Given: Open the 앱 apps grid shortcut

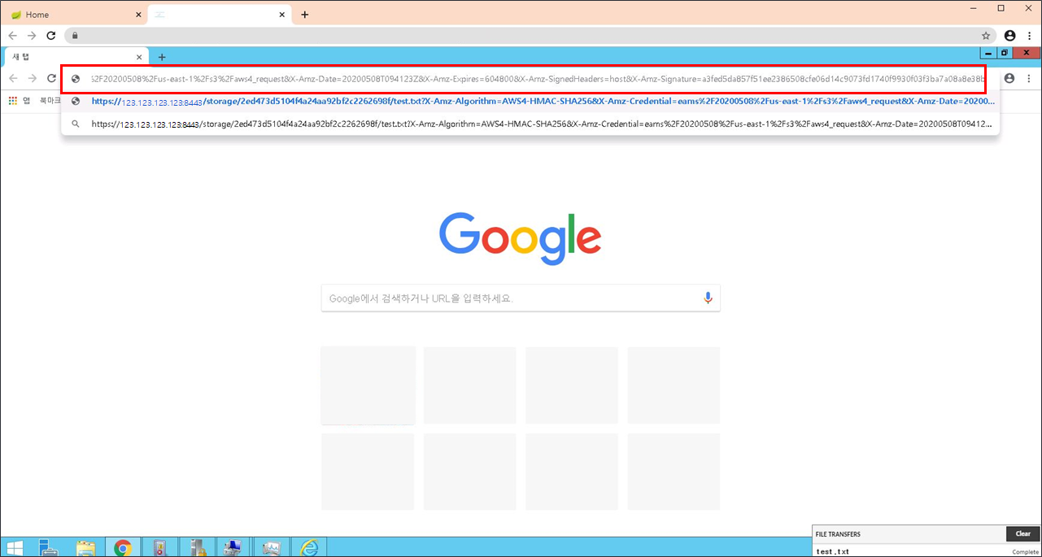Looking at the screenshot, I should [x=19, y=101].
